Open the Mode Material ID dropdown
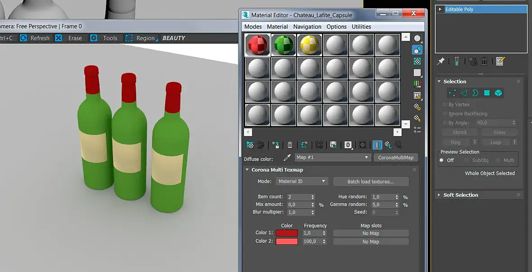Viewport: 532px width, 272px height. click(302, 181)
